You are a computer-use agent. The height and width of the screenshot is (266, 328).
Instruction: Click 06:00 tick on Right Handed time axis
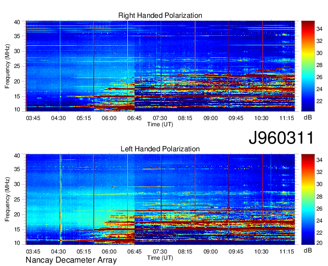(x=109, y=118)
